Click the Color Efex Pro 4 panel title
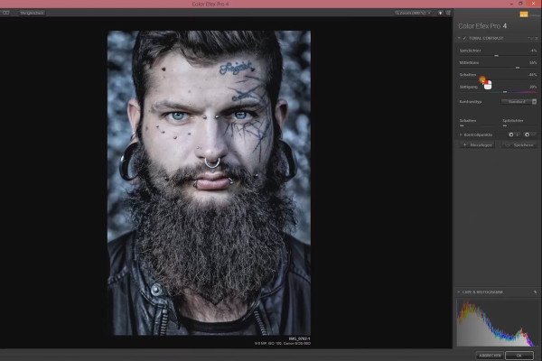The height and width of the screenshot is (361, 542). (x=482, y=26)
